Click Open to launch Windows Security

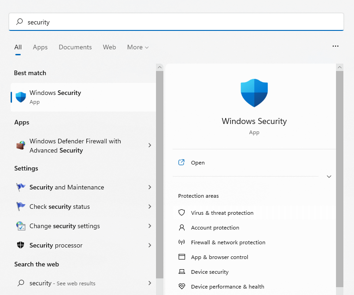(198, 163)
